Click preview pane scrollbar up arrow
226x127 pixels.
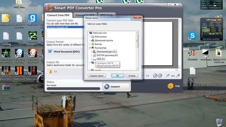(x=179, y=20)
